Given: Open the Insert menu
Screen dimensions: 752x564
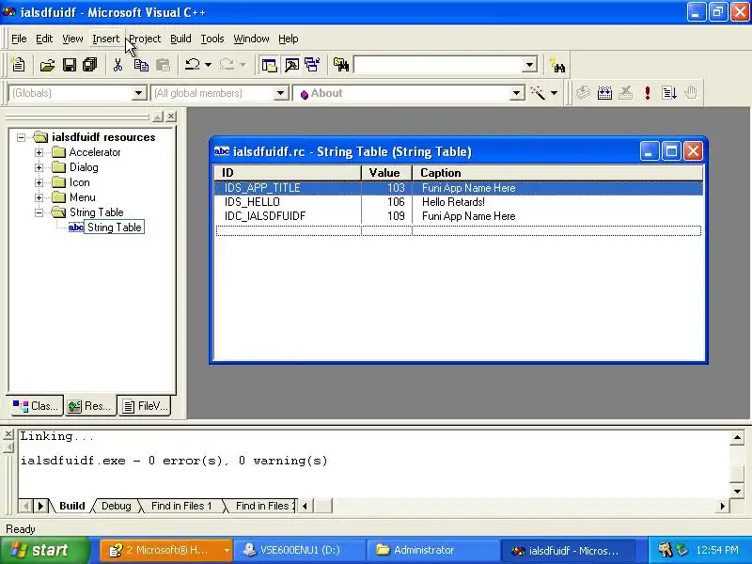Looking at the screenshot, I should click(105, 39).
